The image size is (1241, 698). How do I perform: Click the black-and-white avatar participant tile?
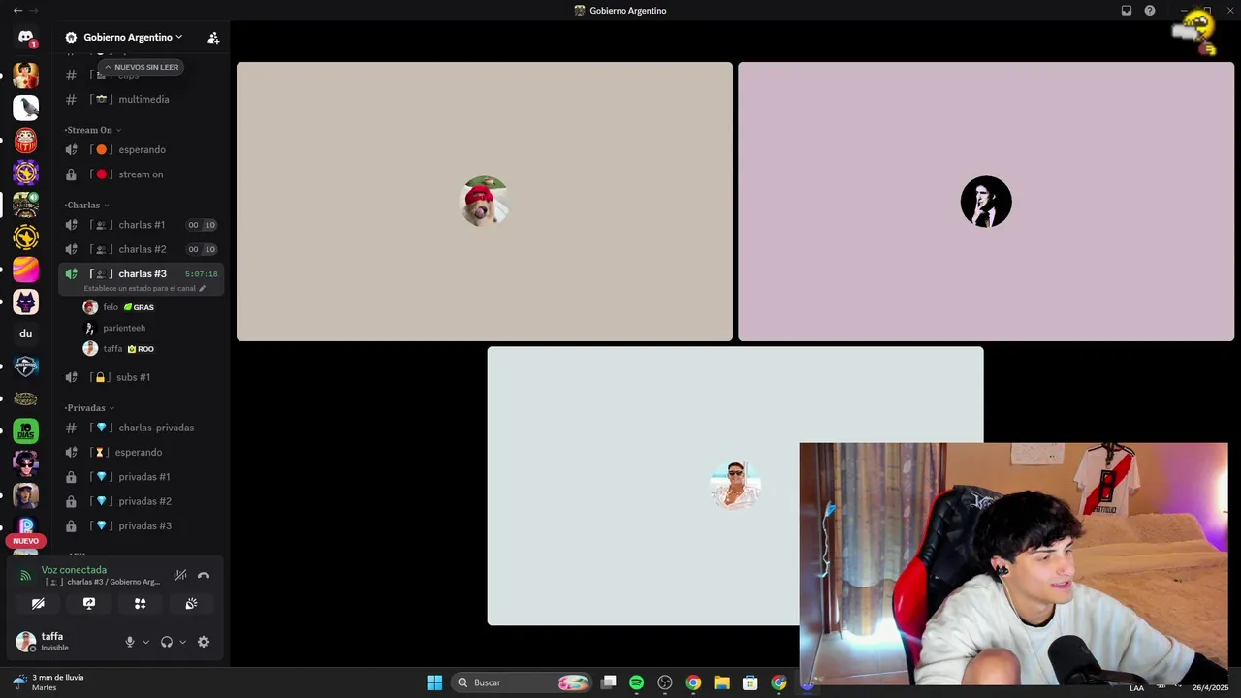986,202
